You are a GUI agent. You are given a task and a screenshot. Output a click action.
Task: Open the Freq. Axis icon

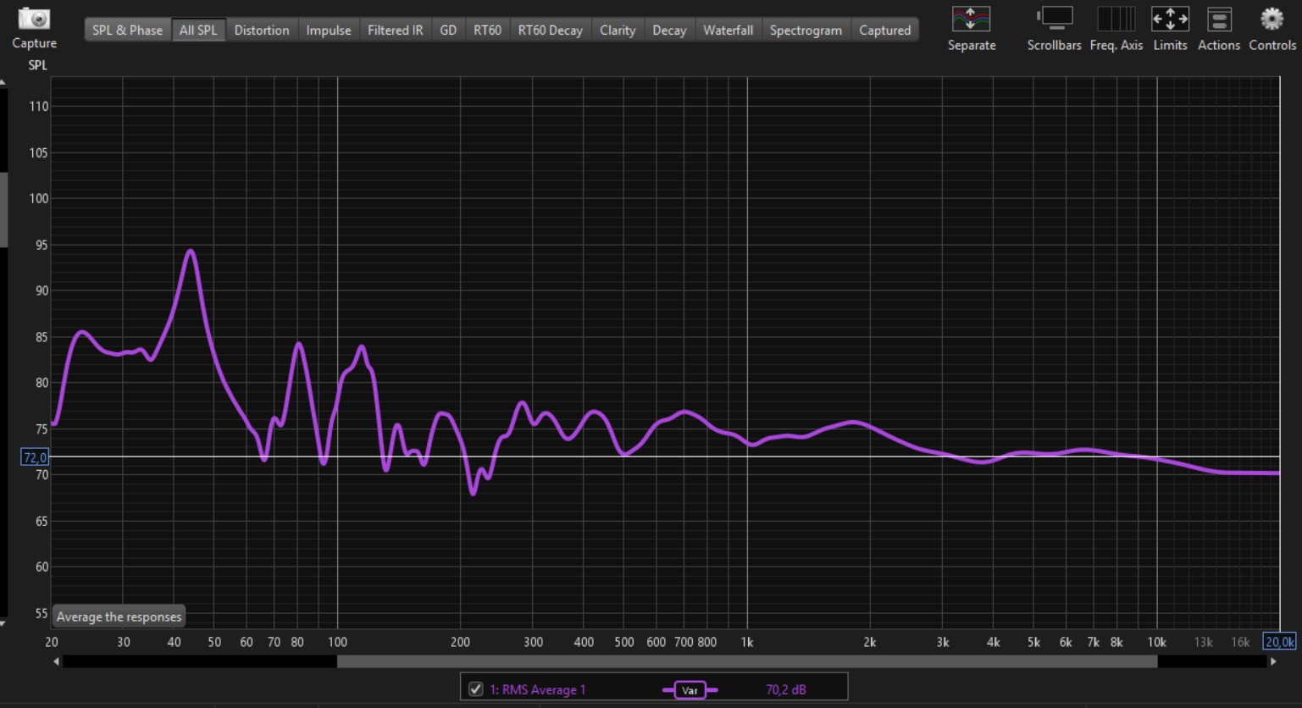click(x=1115, y=19)
